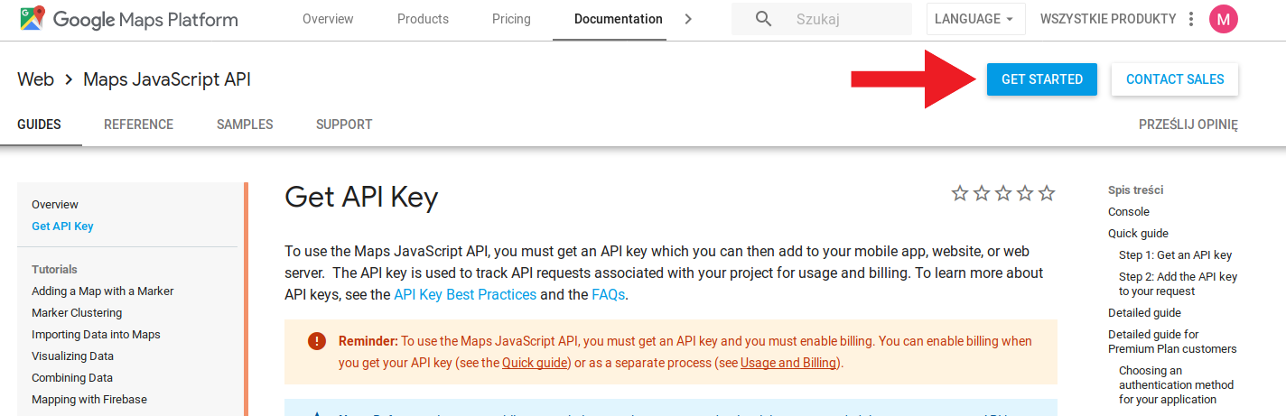Jump to Step 1: Get an API key
The height and width of the screenshot is (416, 1286).
1175,255
